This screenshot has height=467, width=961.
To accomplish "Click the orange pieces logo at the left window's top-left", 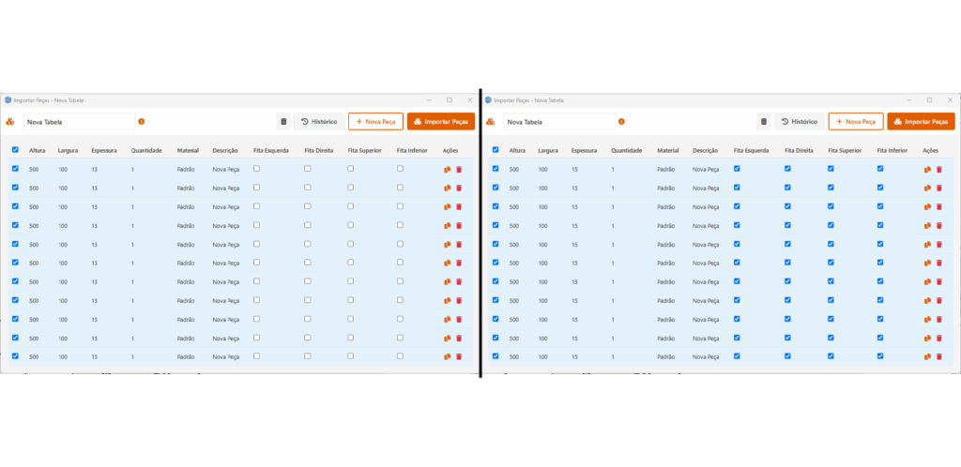I will pyautogui.click(x=10, y=121).
